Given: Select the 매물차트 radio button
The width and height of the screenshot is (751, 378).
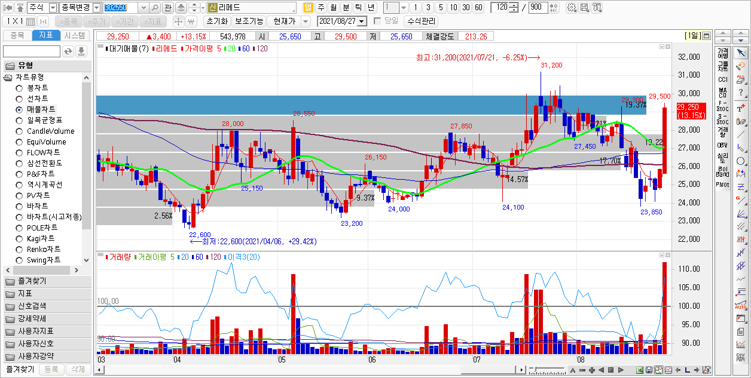Looking at the screenshot, I should tap(20, 109).
